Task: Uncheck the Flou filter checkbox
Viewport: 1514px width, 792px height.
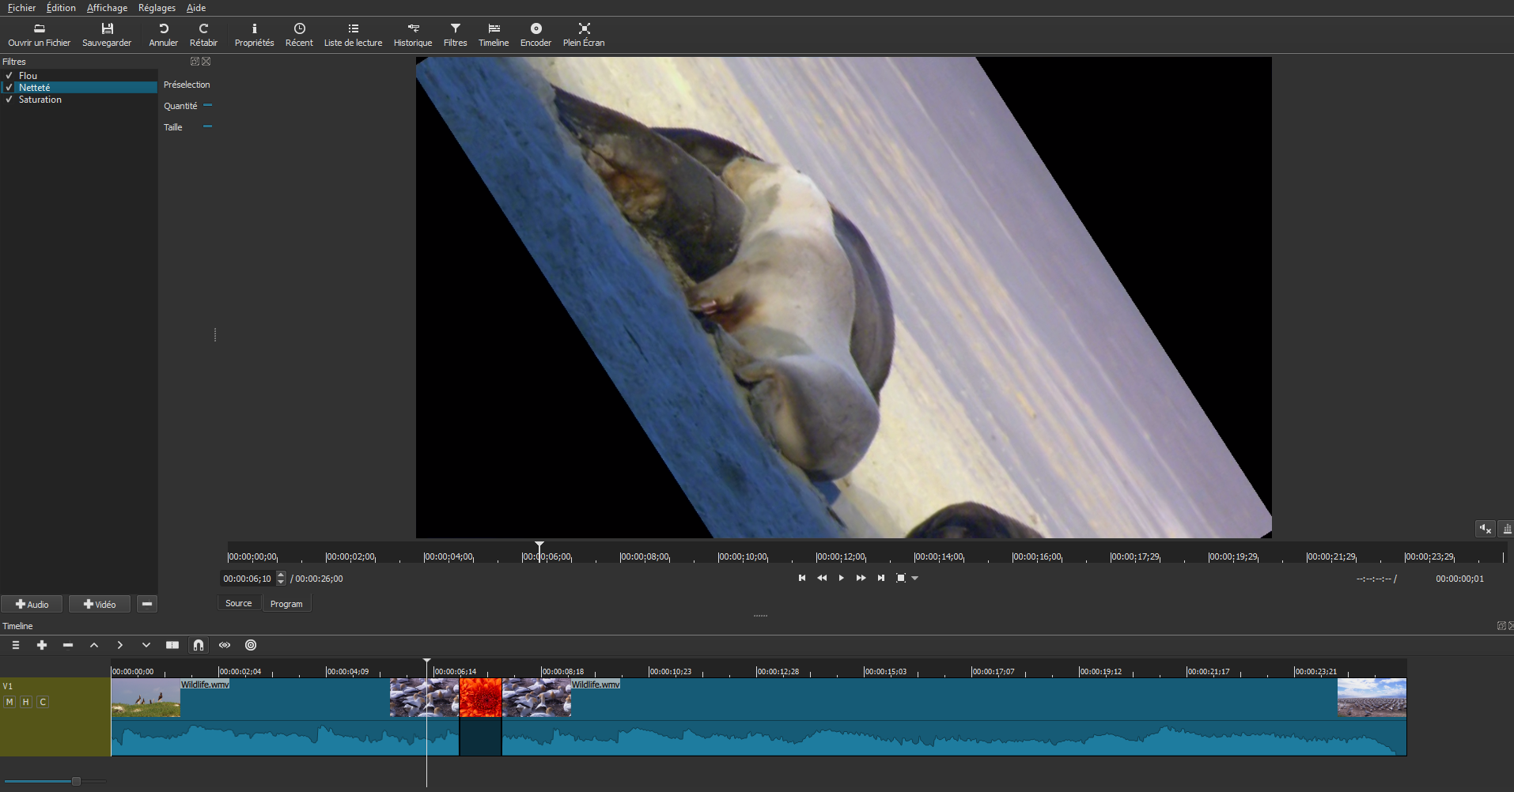Action: click(9, 76)
